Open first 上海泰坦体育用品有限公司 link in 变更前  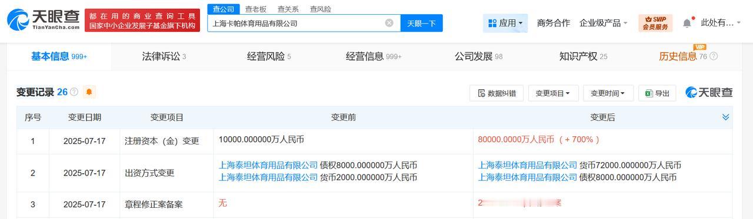coord(268,166)
